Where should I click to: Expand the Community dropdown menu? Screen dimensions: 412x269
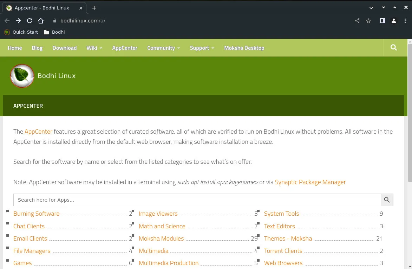[x=163, y=48]
